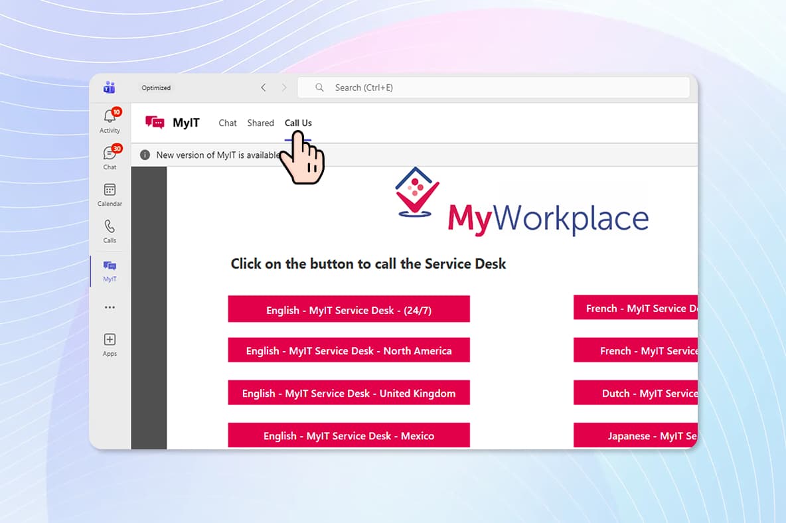Click the search magnifier icon
The width and height of the screenshot is (786, 523).
[x=319, y=88]
